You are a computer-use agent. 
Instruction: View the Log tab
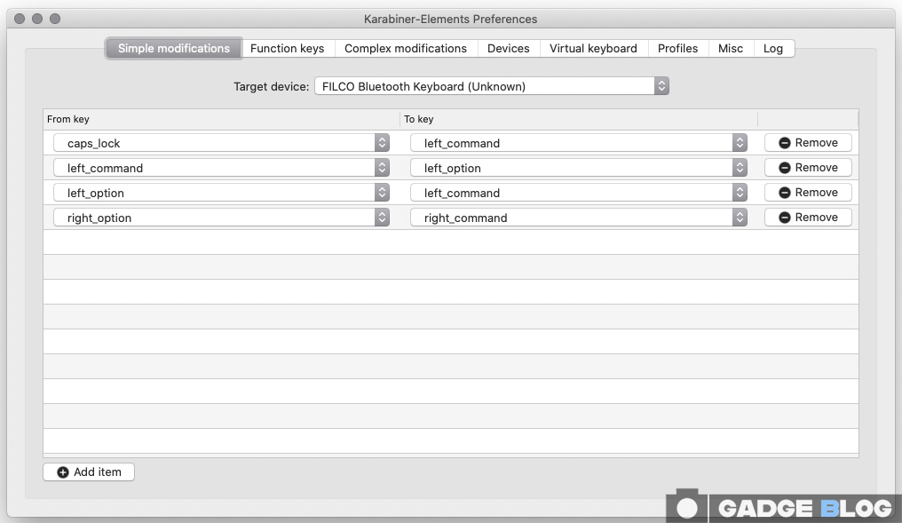773,48
